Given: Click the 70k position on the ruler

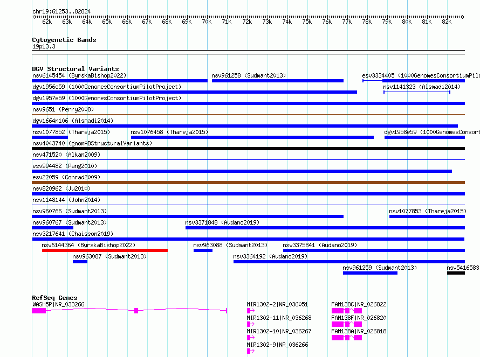Looking at the screenshot, I should pyautogui.click(x=207, y=22).
